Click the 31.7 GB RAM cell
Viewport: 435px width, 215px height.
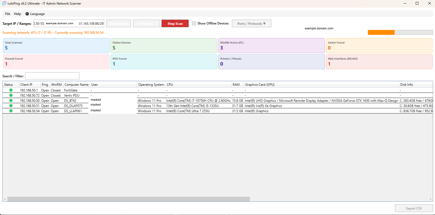pos(238,106)
